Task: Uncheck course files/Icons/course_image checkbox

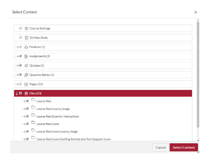Action: point(27,131)
